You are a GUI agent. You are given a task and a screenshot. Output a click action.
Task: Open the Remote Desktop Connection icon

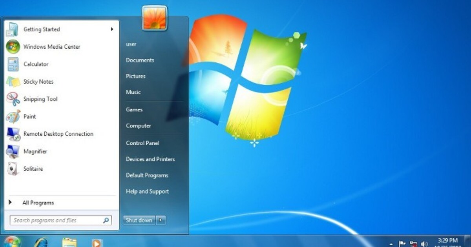coord(13,134)
